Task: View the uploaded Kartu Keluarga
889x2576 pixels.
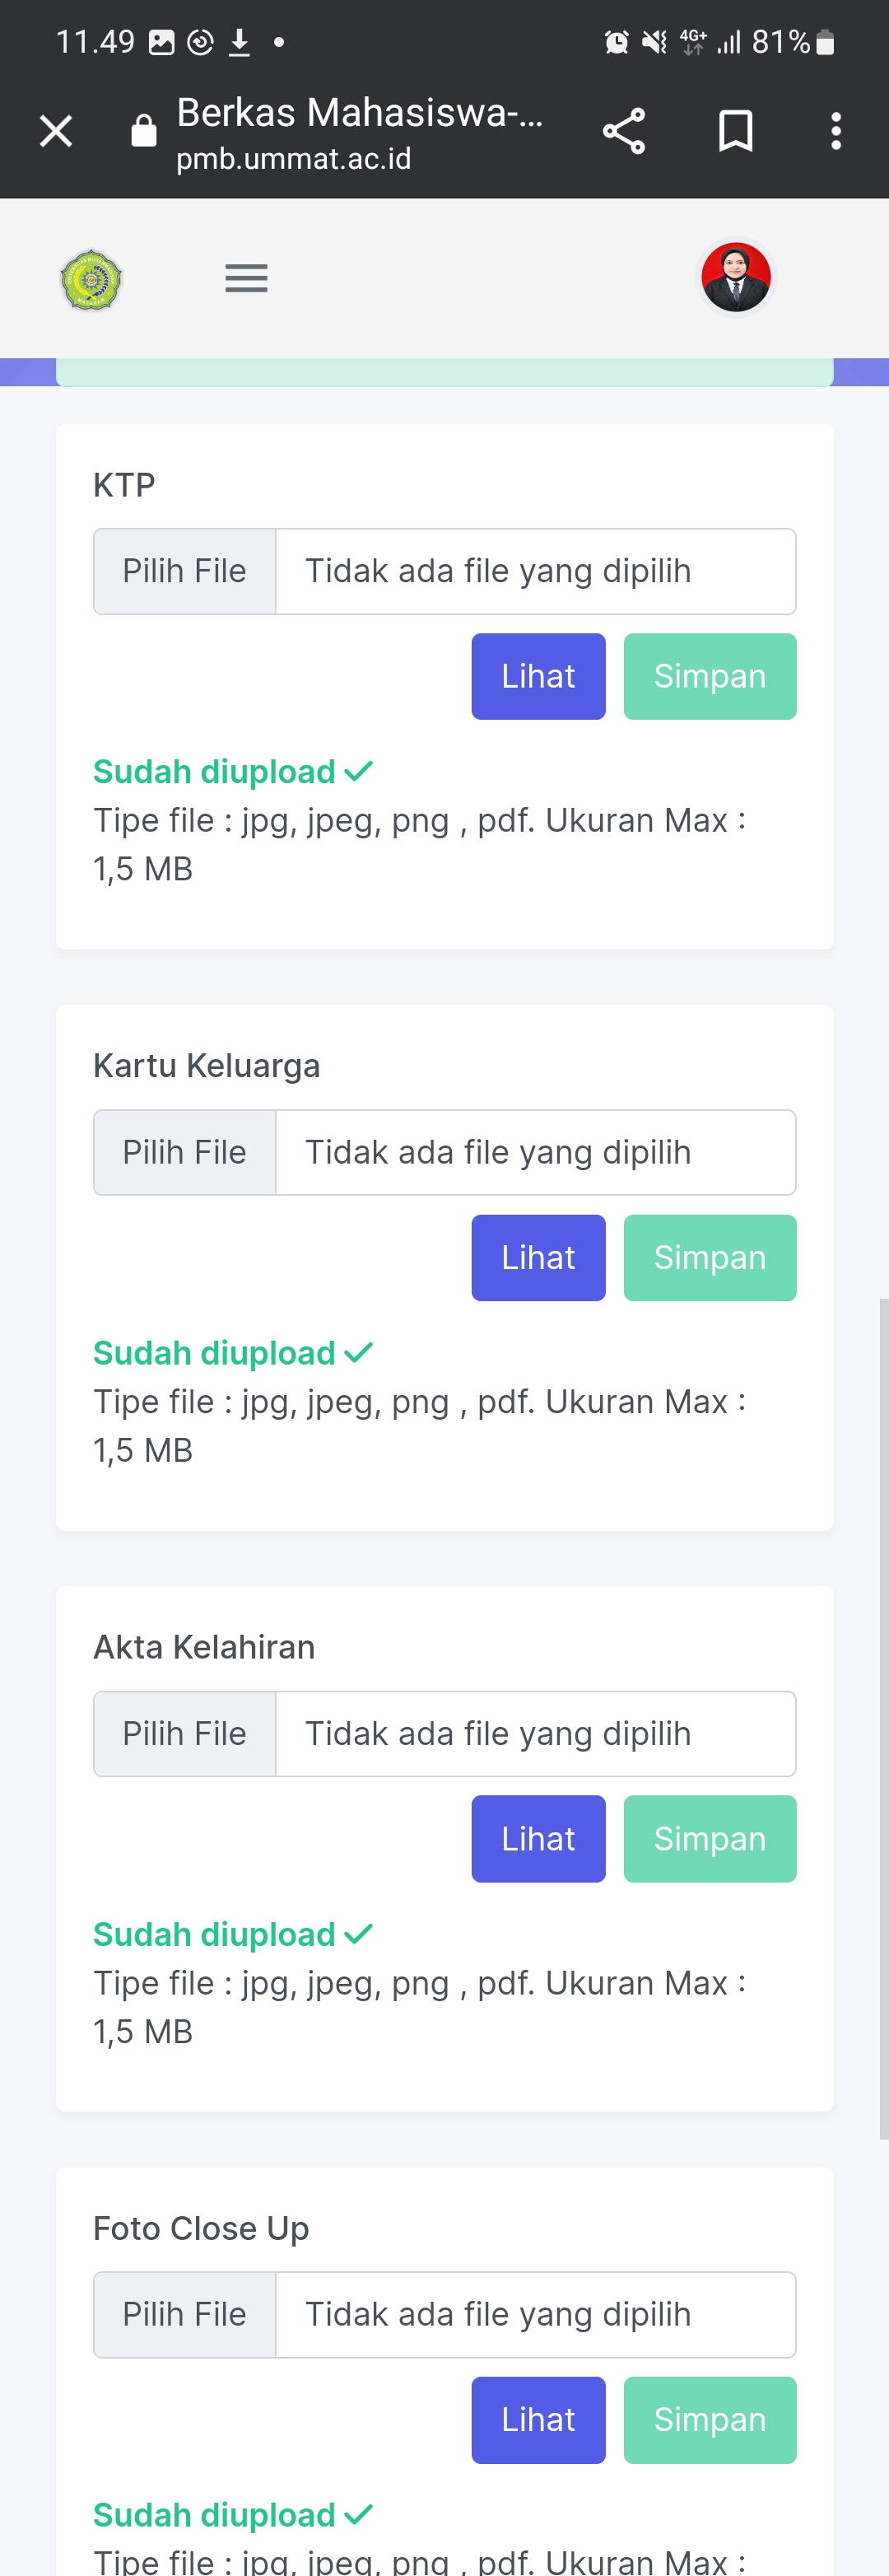Action: tap(538, 1257)
